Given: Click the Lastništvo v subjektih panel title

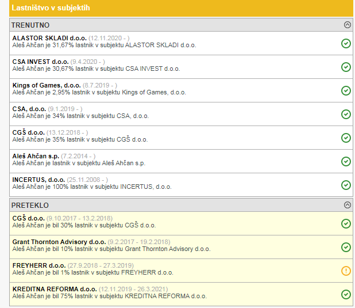Looking at the screenshot, I should 51,8.
